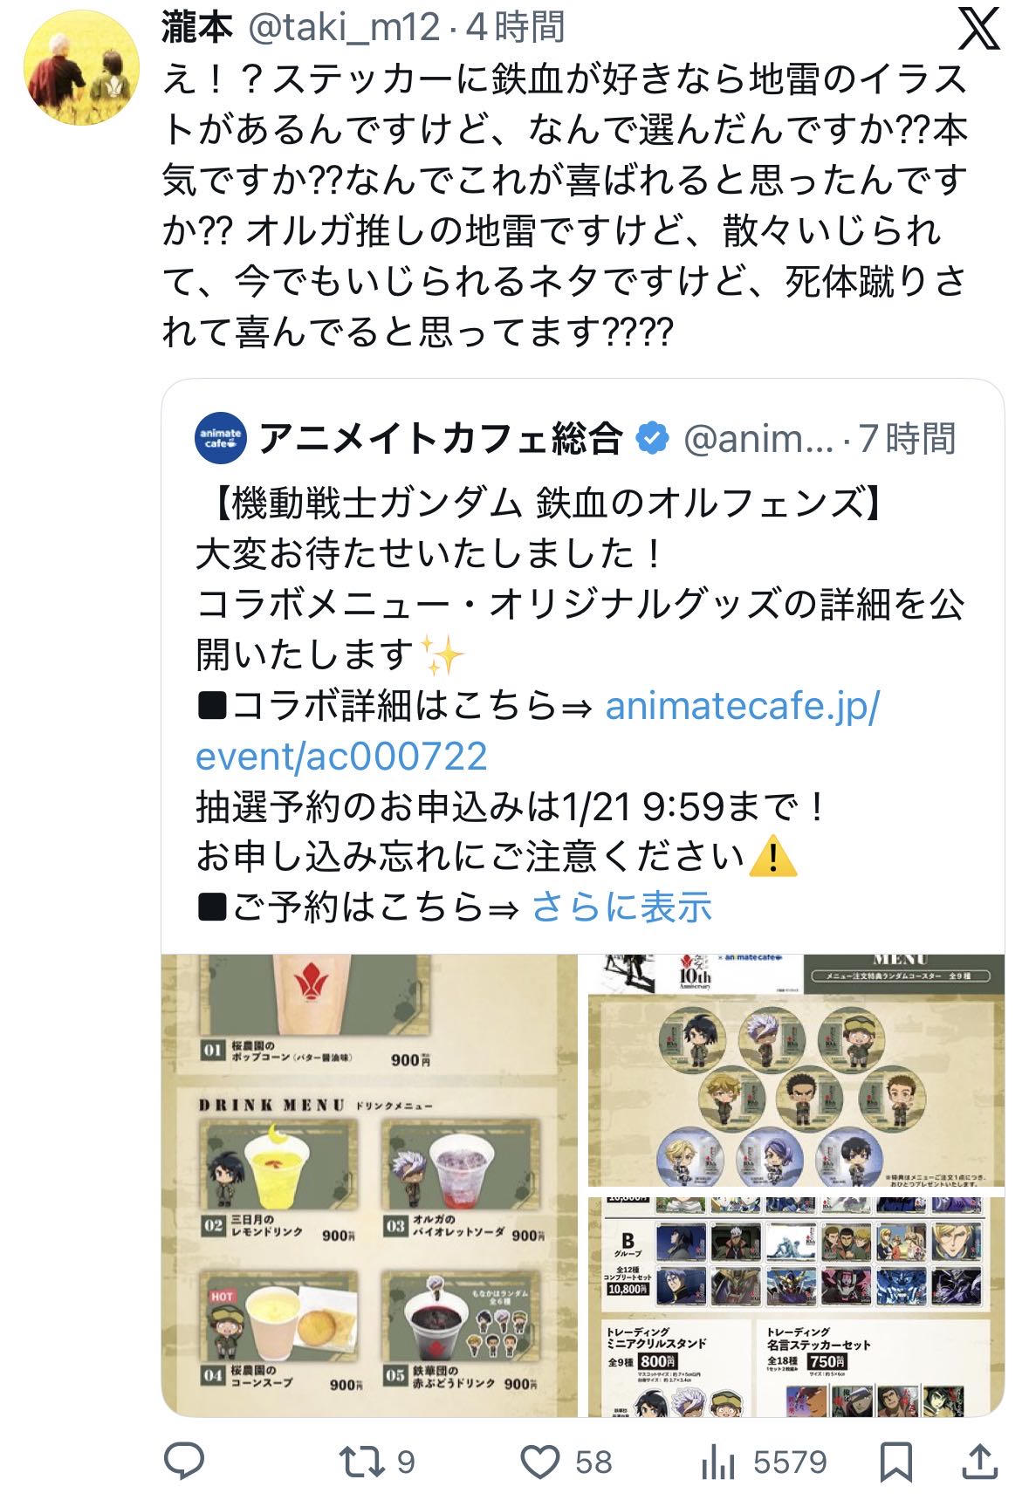The height and width of the screenshot is (1500, 1029).
Task: Open the drink menu image thumbnail
Action: click(x=370, y=1185)
